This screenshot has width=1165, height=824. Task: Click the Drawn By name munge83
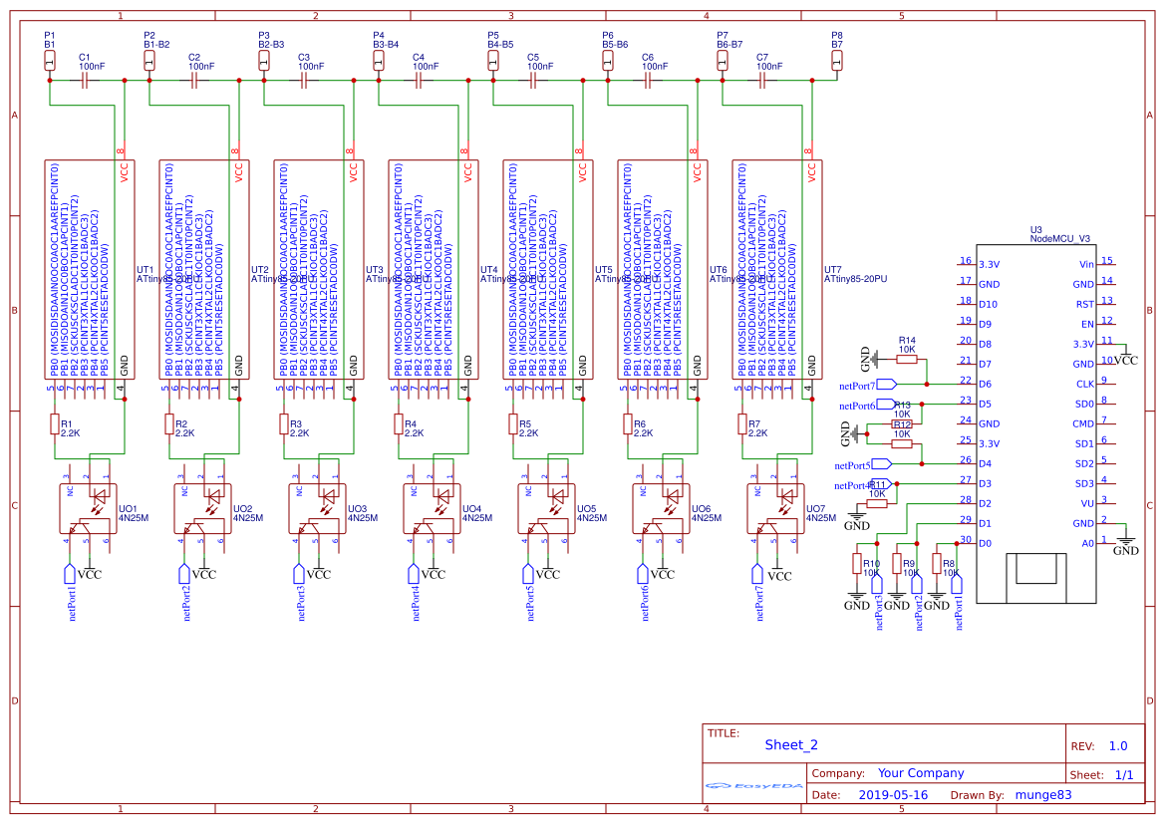coord(1043,794)
